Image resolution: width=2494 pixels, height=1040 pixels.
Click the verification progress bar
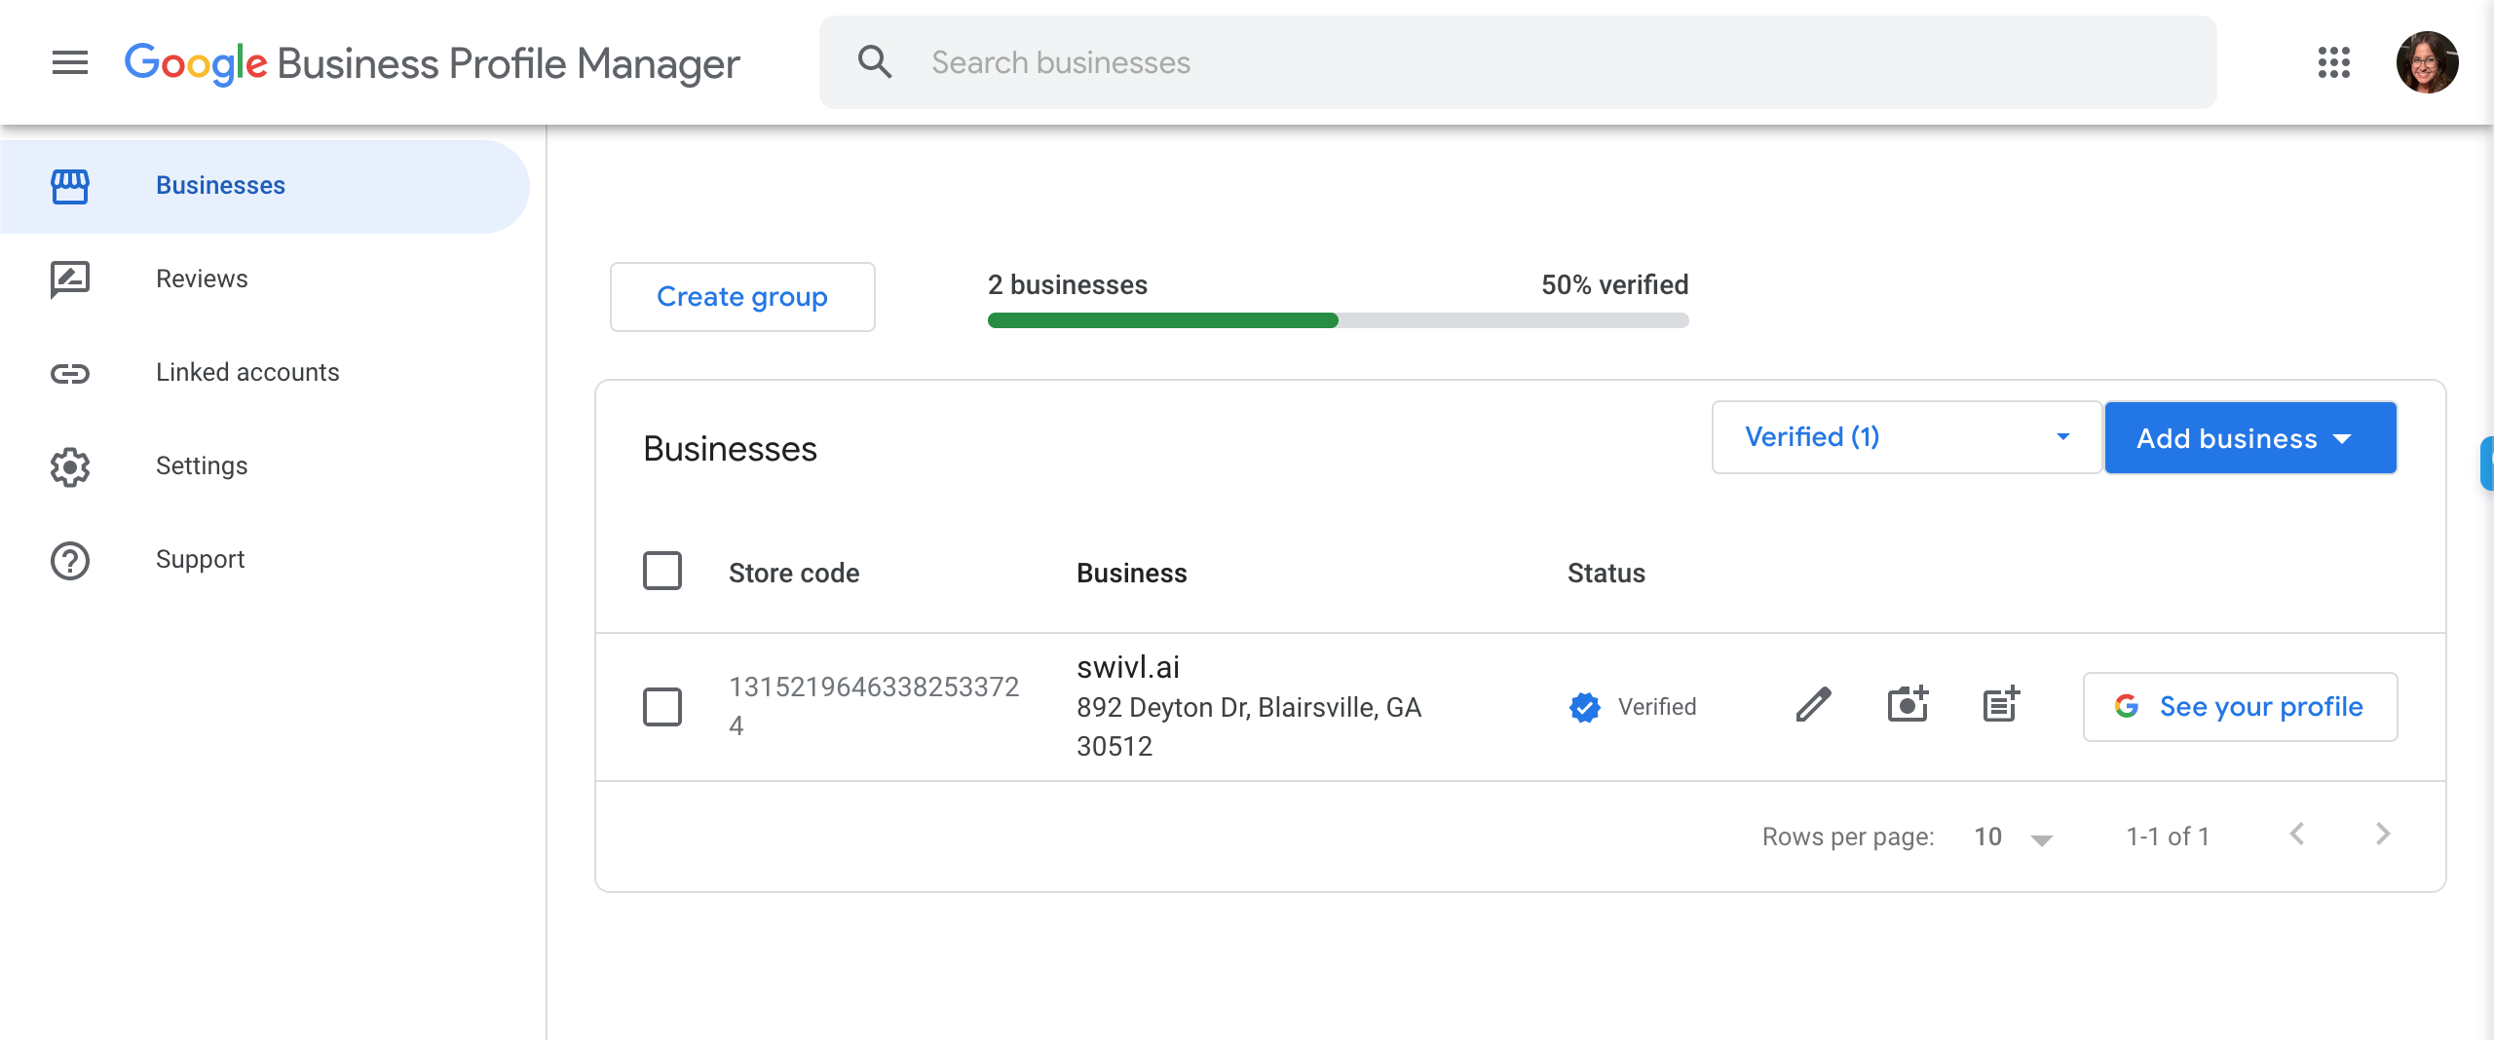click(1338, 320)
